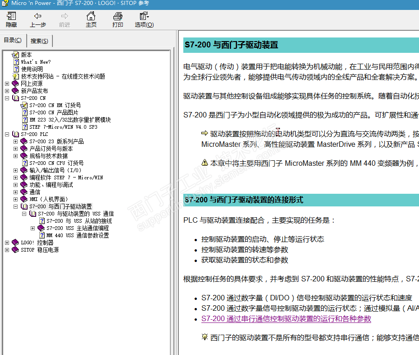Collapse the S7-200 CN tree node
This screenshot has width=419, height=355.
7,98
